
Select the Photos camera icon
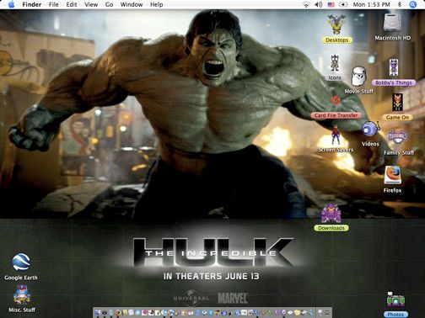395,300
